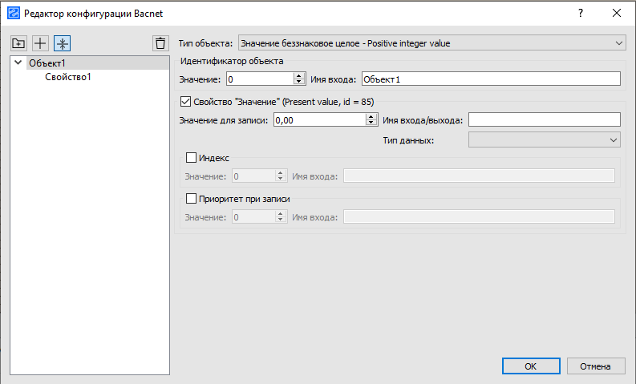This screenshot has height=384, width=636.
Task: Decrease object identifier value with down arrow
Action: (x=299, y=82)
